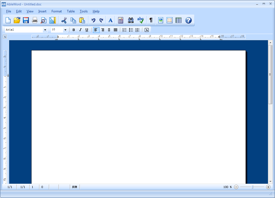Screen dimensions: 275x198
Task: Save the document with floppy disk icon
Action: (x=26, y=20)
